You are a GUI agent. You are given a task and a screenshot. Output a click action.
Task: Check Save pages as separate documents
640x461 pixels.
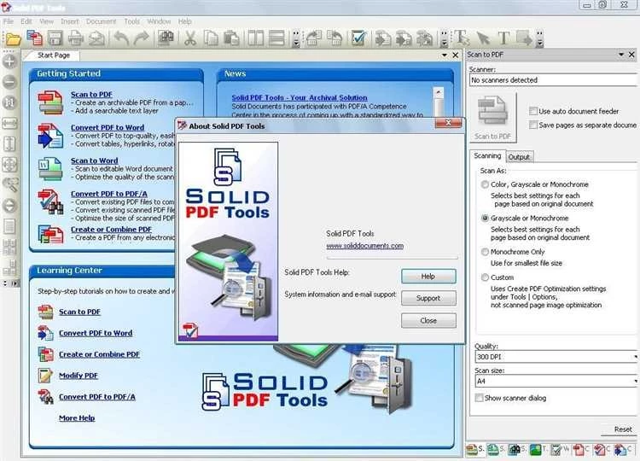[532, 125]
